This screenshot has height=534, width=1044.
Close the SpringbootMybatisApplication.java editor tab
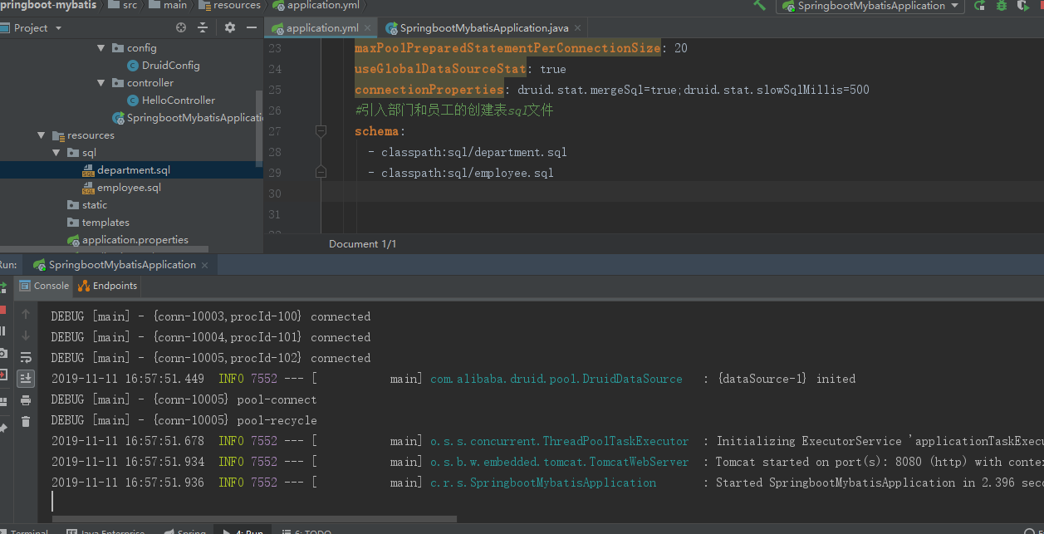(578, 28)
